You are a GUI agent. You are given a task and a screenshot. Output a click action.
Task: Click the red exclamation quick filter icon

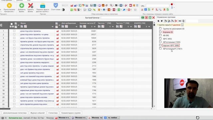click(146, 18)
